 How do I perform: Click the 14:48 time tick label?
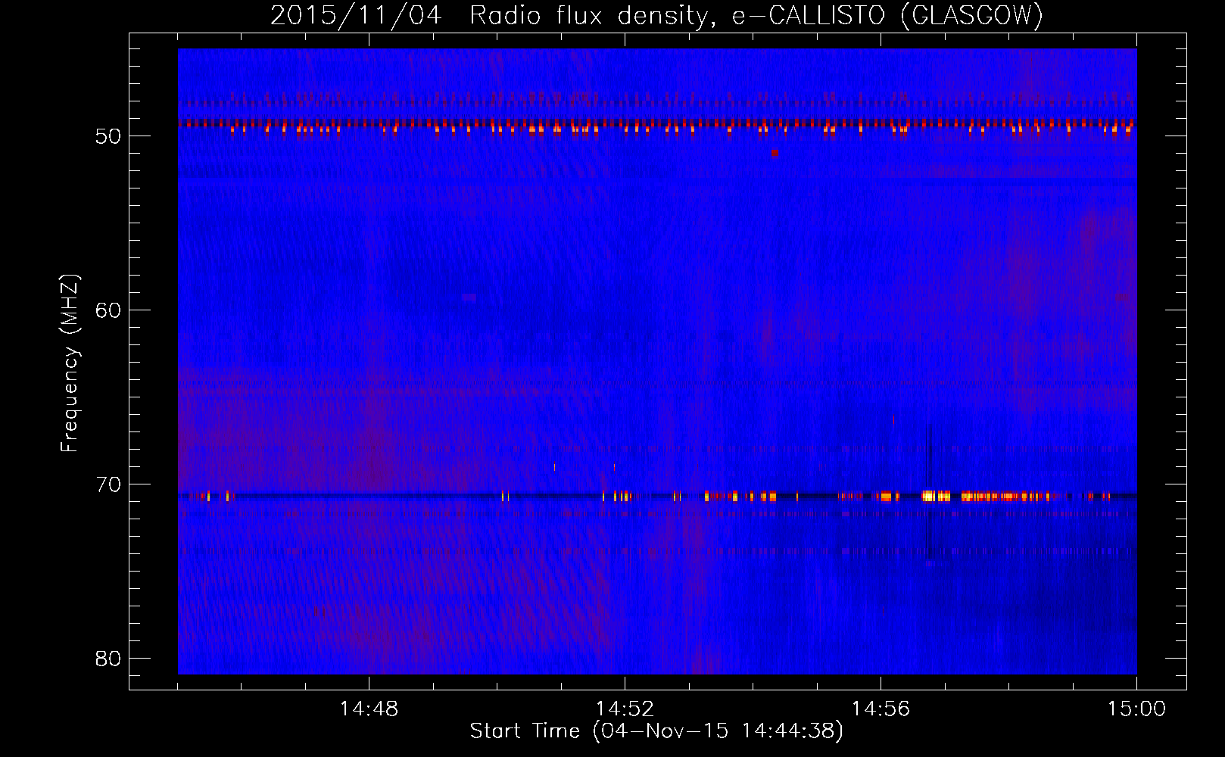pyautogui.click(x=369, y=709)
